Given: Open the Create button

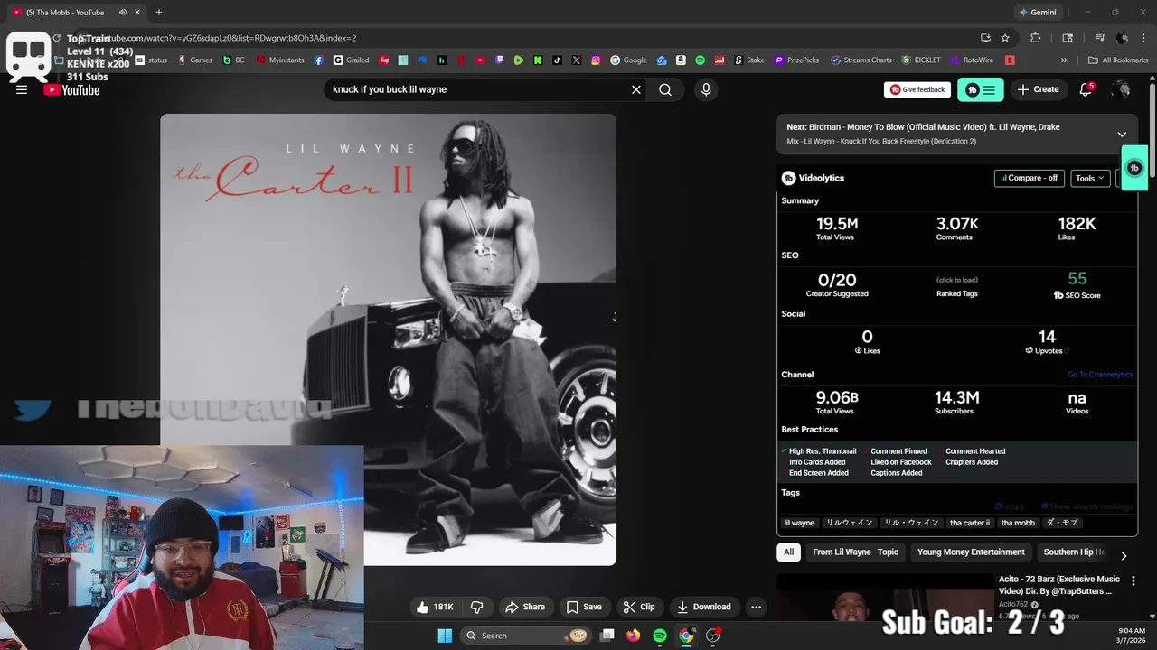Looking at the screenshot, I should [x=1038, y=89].
